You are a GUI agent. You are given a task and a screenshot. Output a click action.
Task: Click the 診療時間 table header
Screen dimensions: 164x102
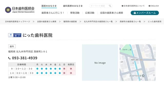click(x=22, y=65)
